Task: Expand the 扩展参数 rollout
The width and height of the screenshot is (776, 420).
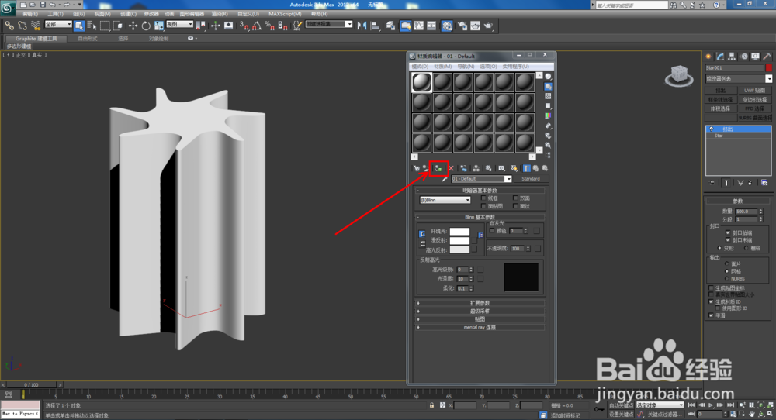Action: (480, 303)
